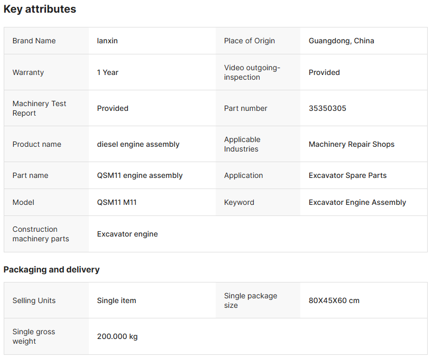Select the 80X45X60 cm package size

coord(334,300)
